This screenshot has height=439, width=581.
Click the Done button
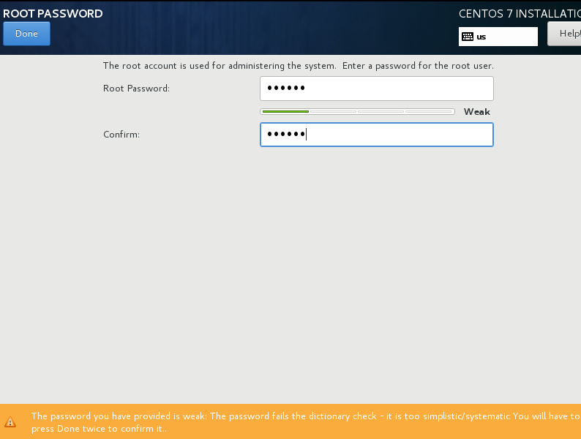(x=26, y=34)
